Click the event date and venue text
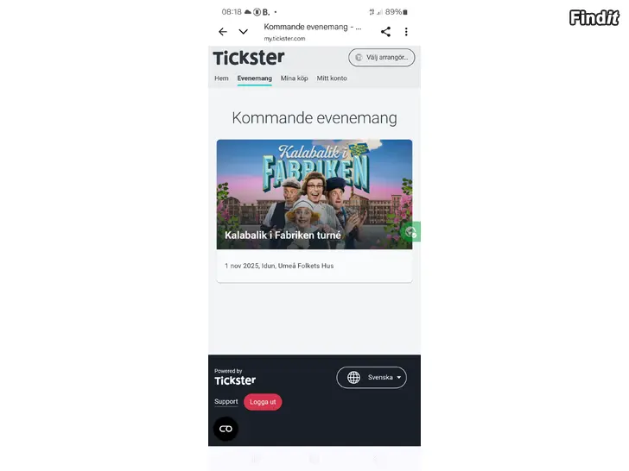Viewport: 629px width, 471px height. (x=279, y=266)
